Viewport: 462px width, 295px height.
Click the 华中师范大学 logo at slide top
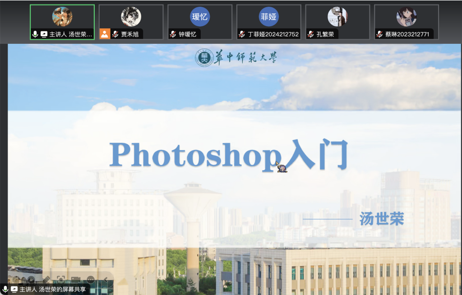[236, 58]
